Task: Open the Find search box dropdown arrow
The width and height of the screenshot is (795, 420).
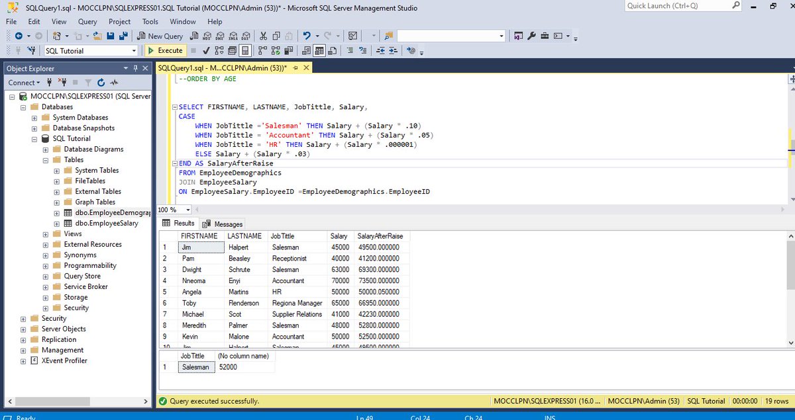Action: [500, 36]
